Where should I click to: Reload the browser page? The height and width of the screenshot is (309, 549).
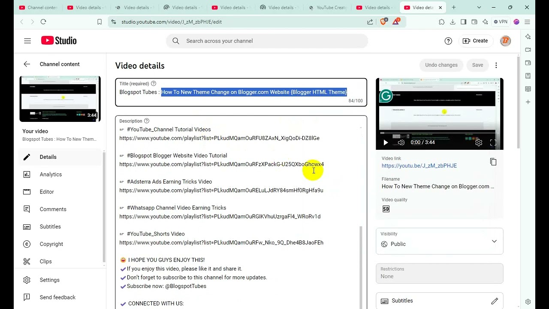tap(43, 22)
